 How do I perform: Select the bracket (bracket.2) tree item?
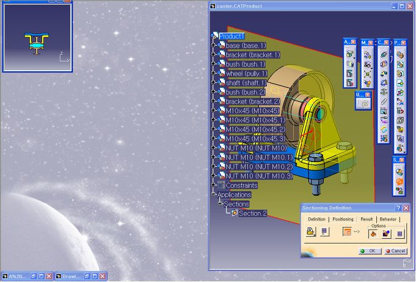pyautogui.click(x=253, y=101)
